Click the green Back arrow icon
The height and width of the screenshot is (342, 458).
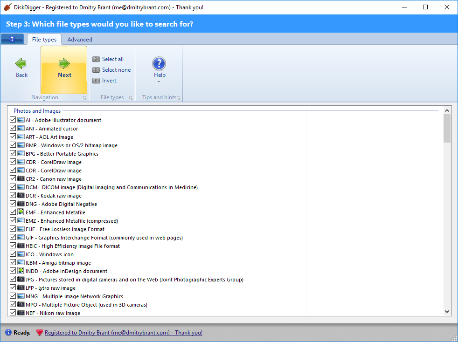[x=21, y=63]
